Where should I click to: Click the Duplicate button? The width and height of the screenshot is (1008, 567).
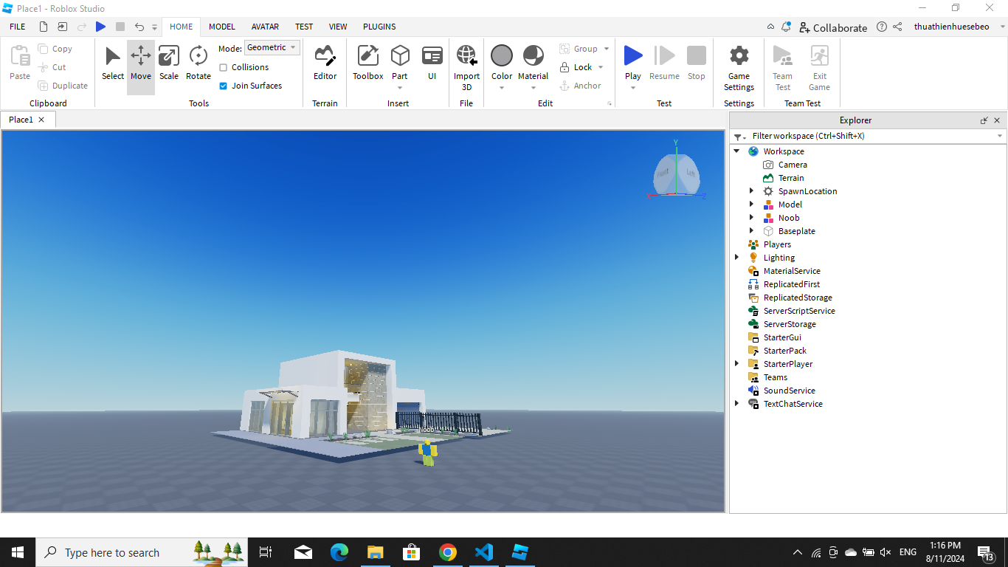[63, 86]
